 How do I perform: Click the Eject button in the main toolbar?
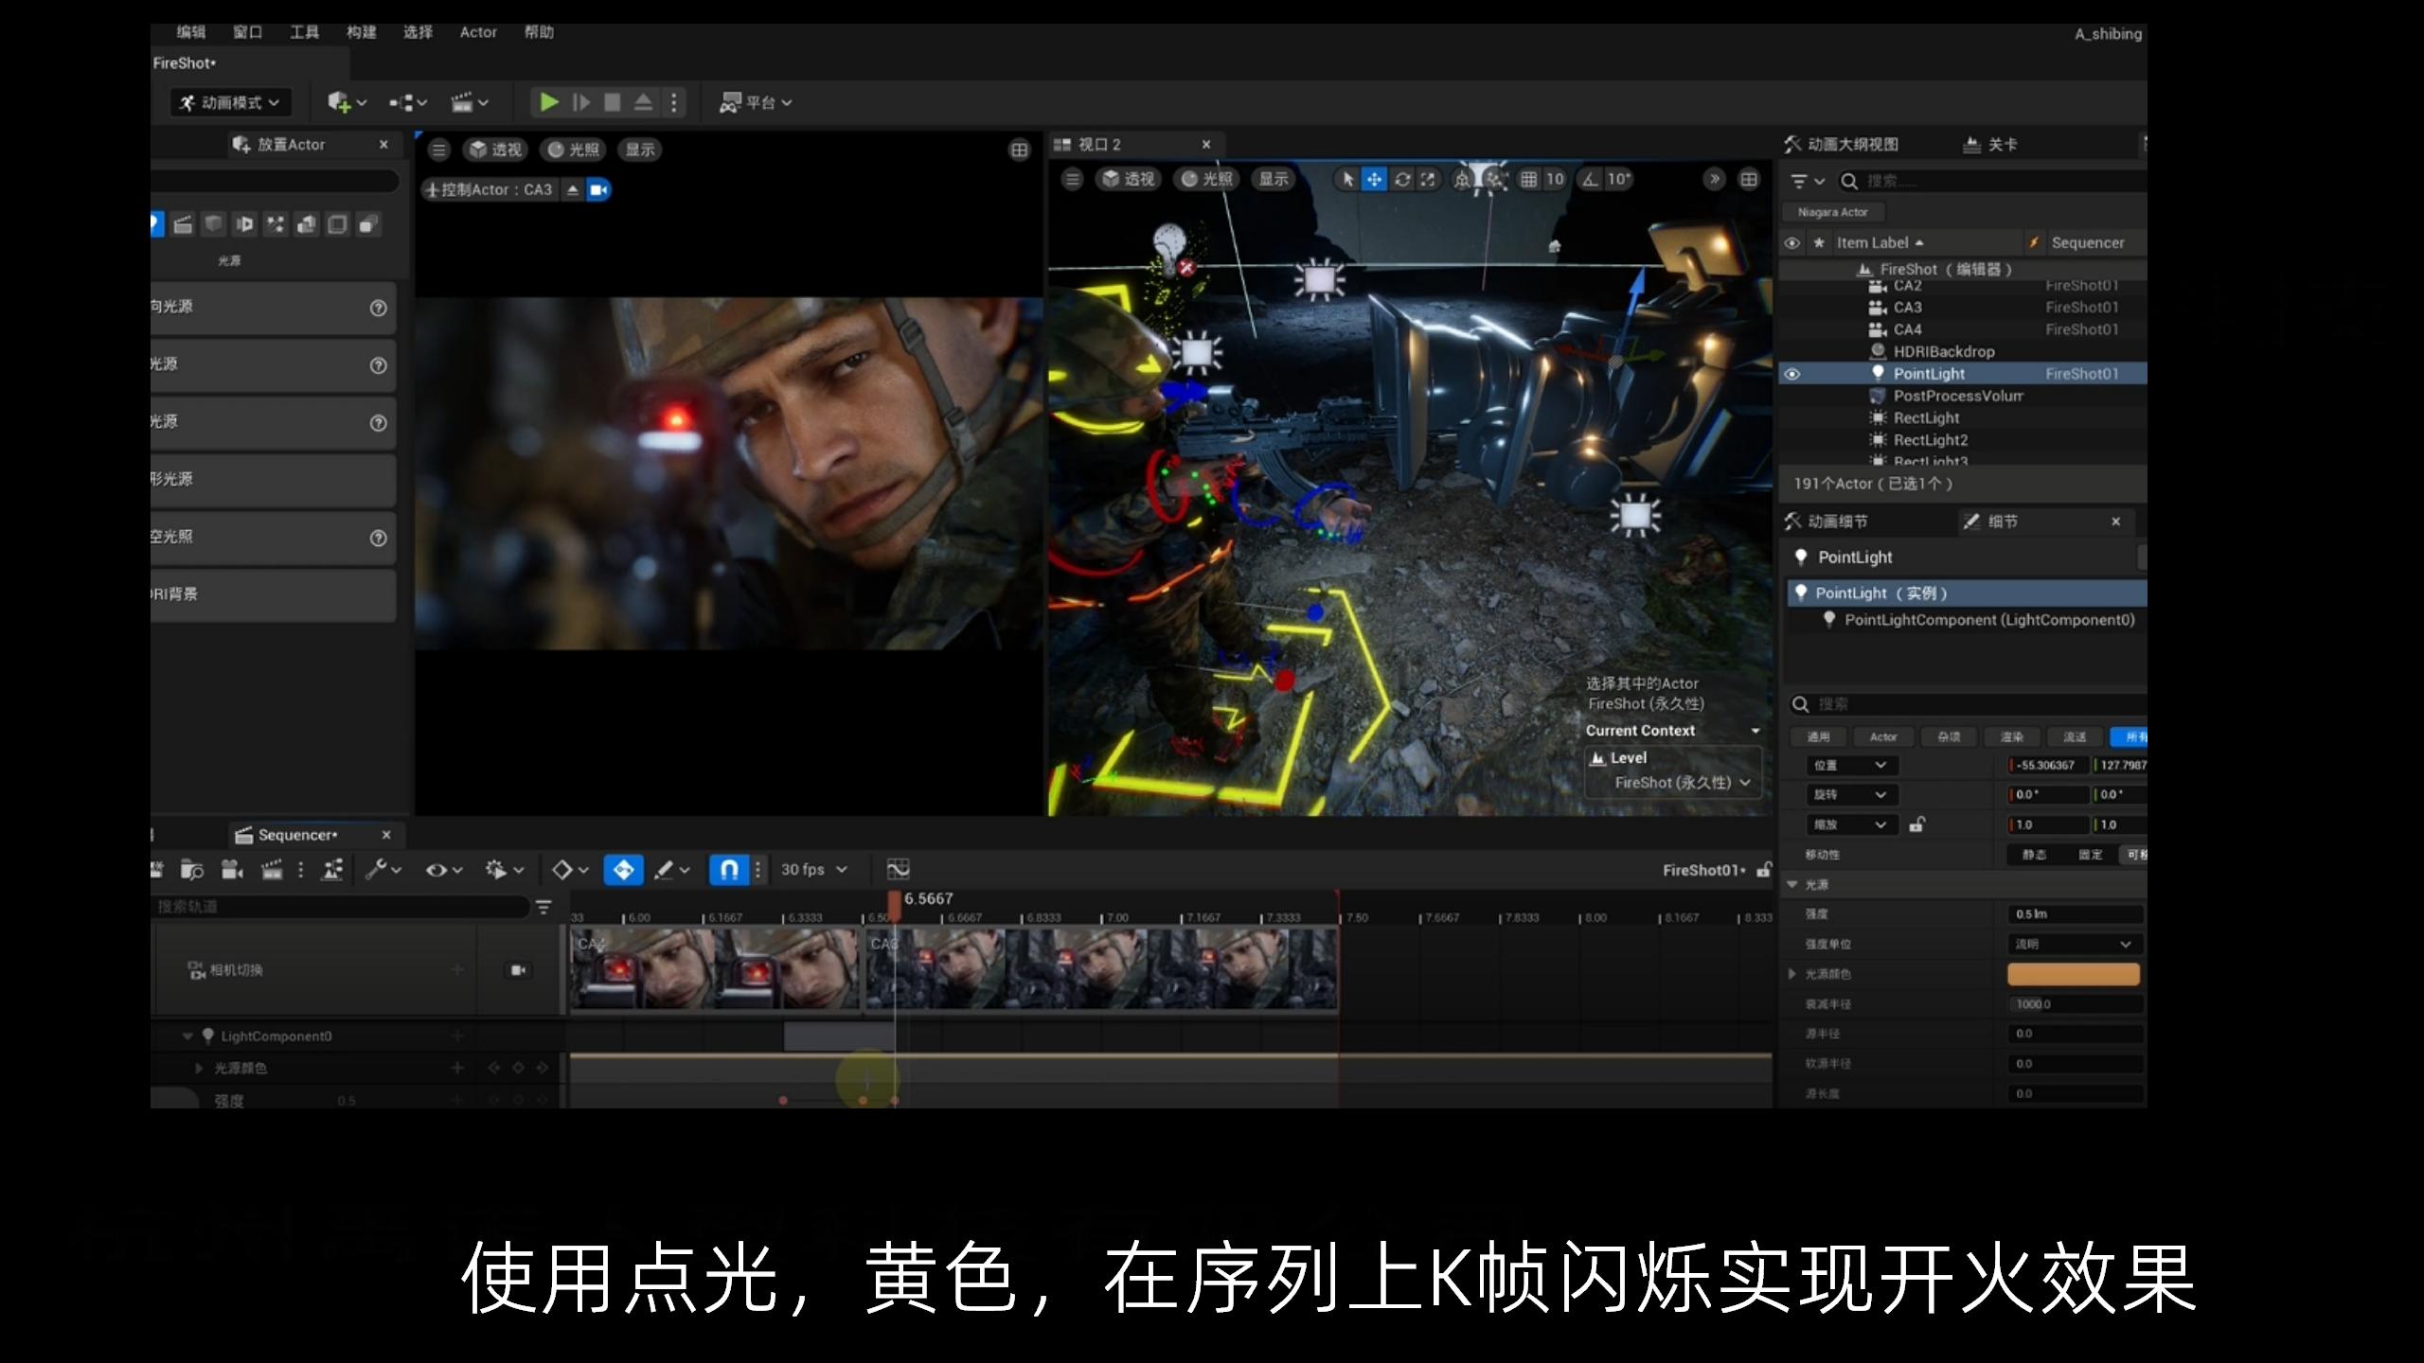[x=643, y=102]
